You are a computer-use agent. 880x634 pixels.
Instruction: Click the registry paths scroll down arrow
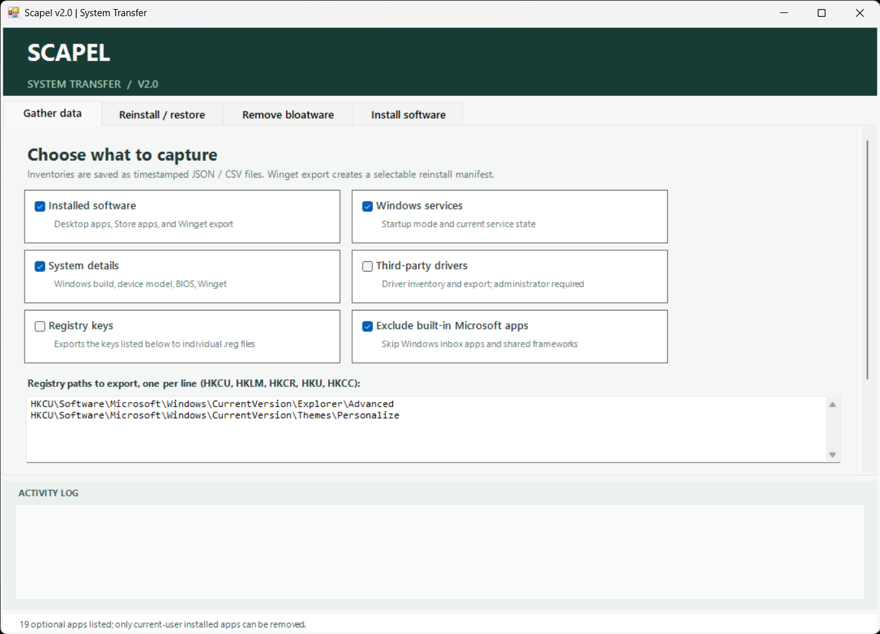[x=833, y=455]
